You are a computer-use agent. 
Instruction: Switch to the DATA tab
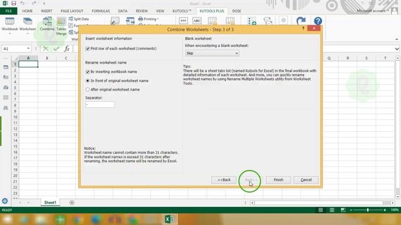(x=123, y=11)
